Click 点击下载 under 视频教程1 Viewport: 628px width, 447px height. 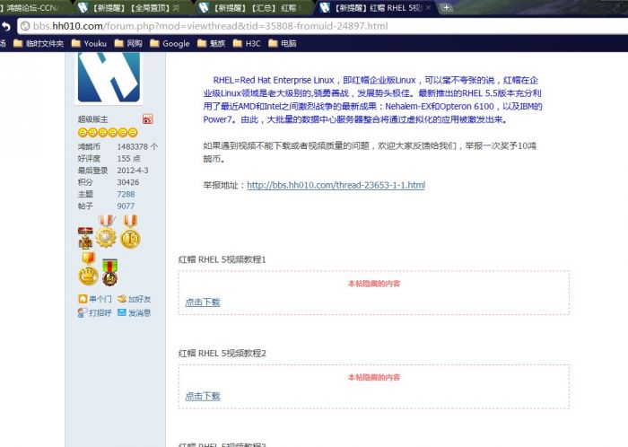pyautogui.click(x=203, y=302)
